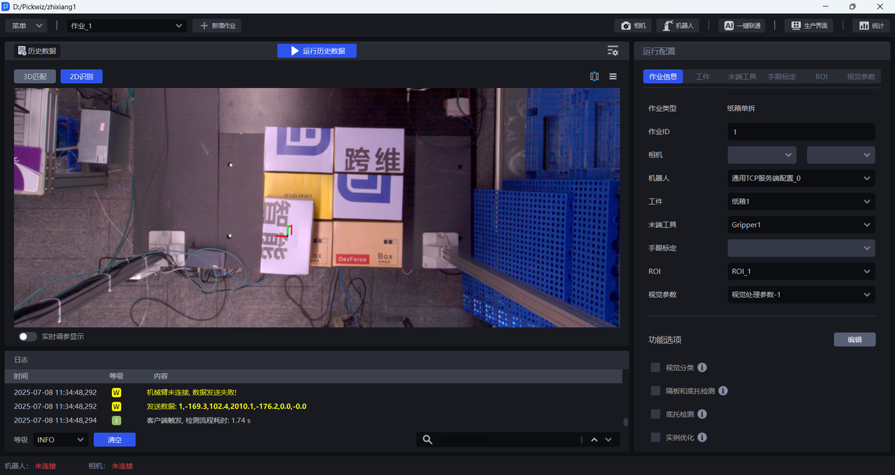Open the log level INFO dropdown
The image size is (895, 475).
(x=60, y=440)
